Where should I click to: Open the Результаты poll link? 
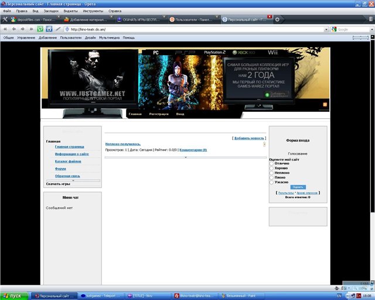tap(286, 193)
